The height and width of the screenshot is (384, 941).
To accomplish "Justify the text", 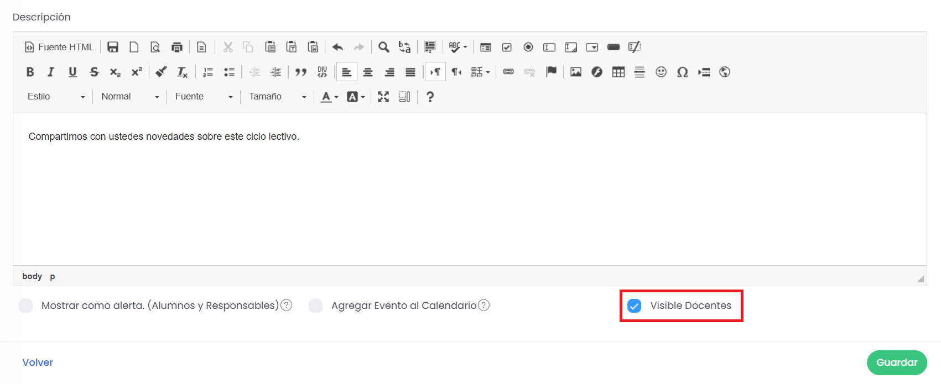I will click(410, 72).
